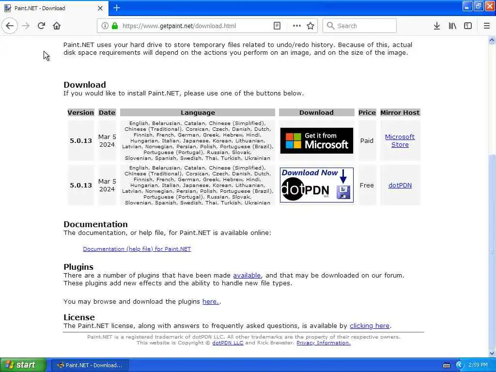Click the 'Paid' price cell
Image resolution: width=496 pixels, height=372 pixels.
pyautogui.click(x=367, y=140)
